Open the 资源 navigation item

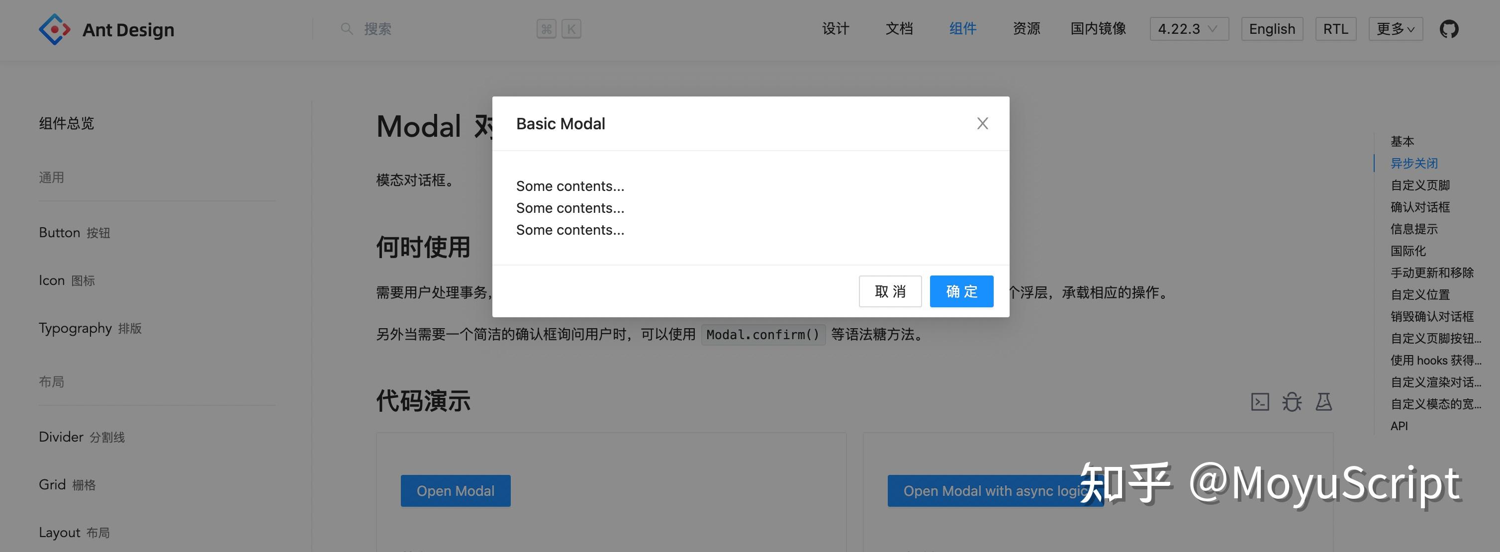[x=1027, y=28]
